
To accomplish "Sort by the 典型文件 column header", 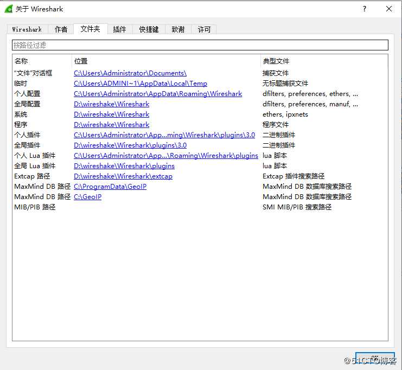I will click(x=324, y=61).
